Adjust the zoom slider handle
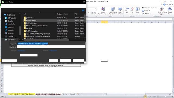174x98 pixels. click(165, 97)
